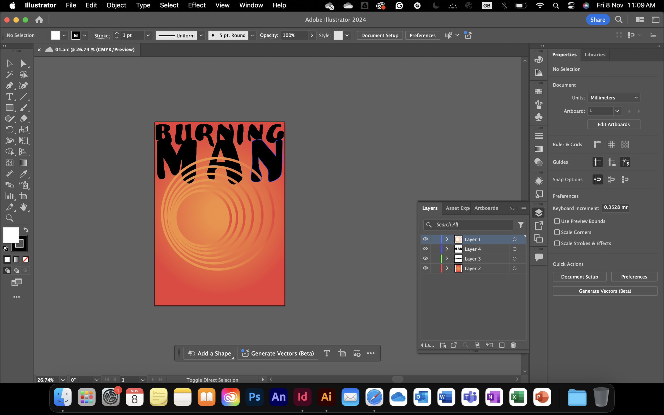Click the Style swatch in control bar
The height and width of the screenshot is (415, 664).
[338, 35]
